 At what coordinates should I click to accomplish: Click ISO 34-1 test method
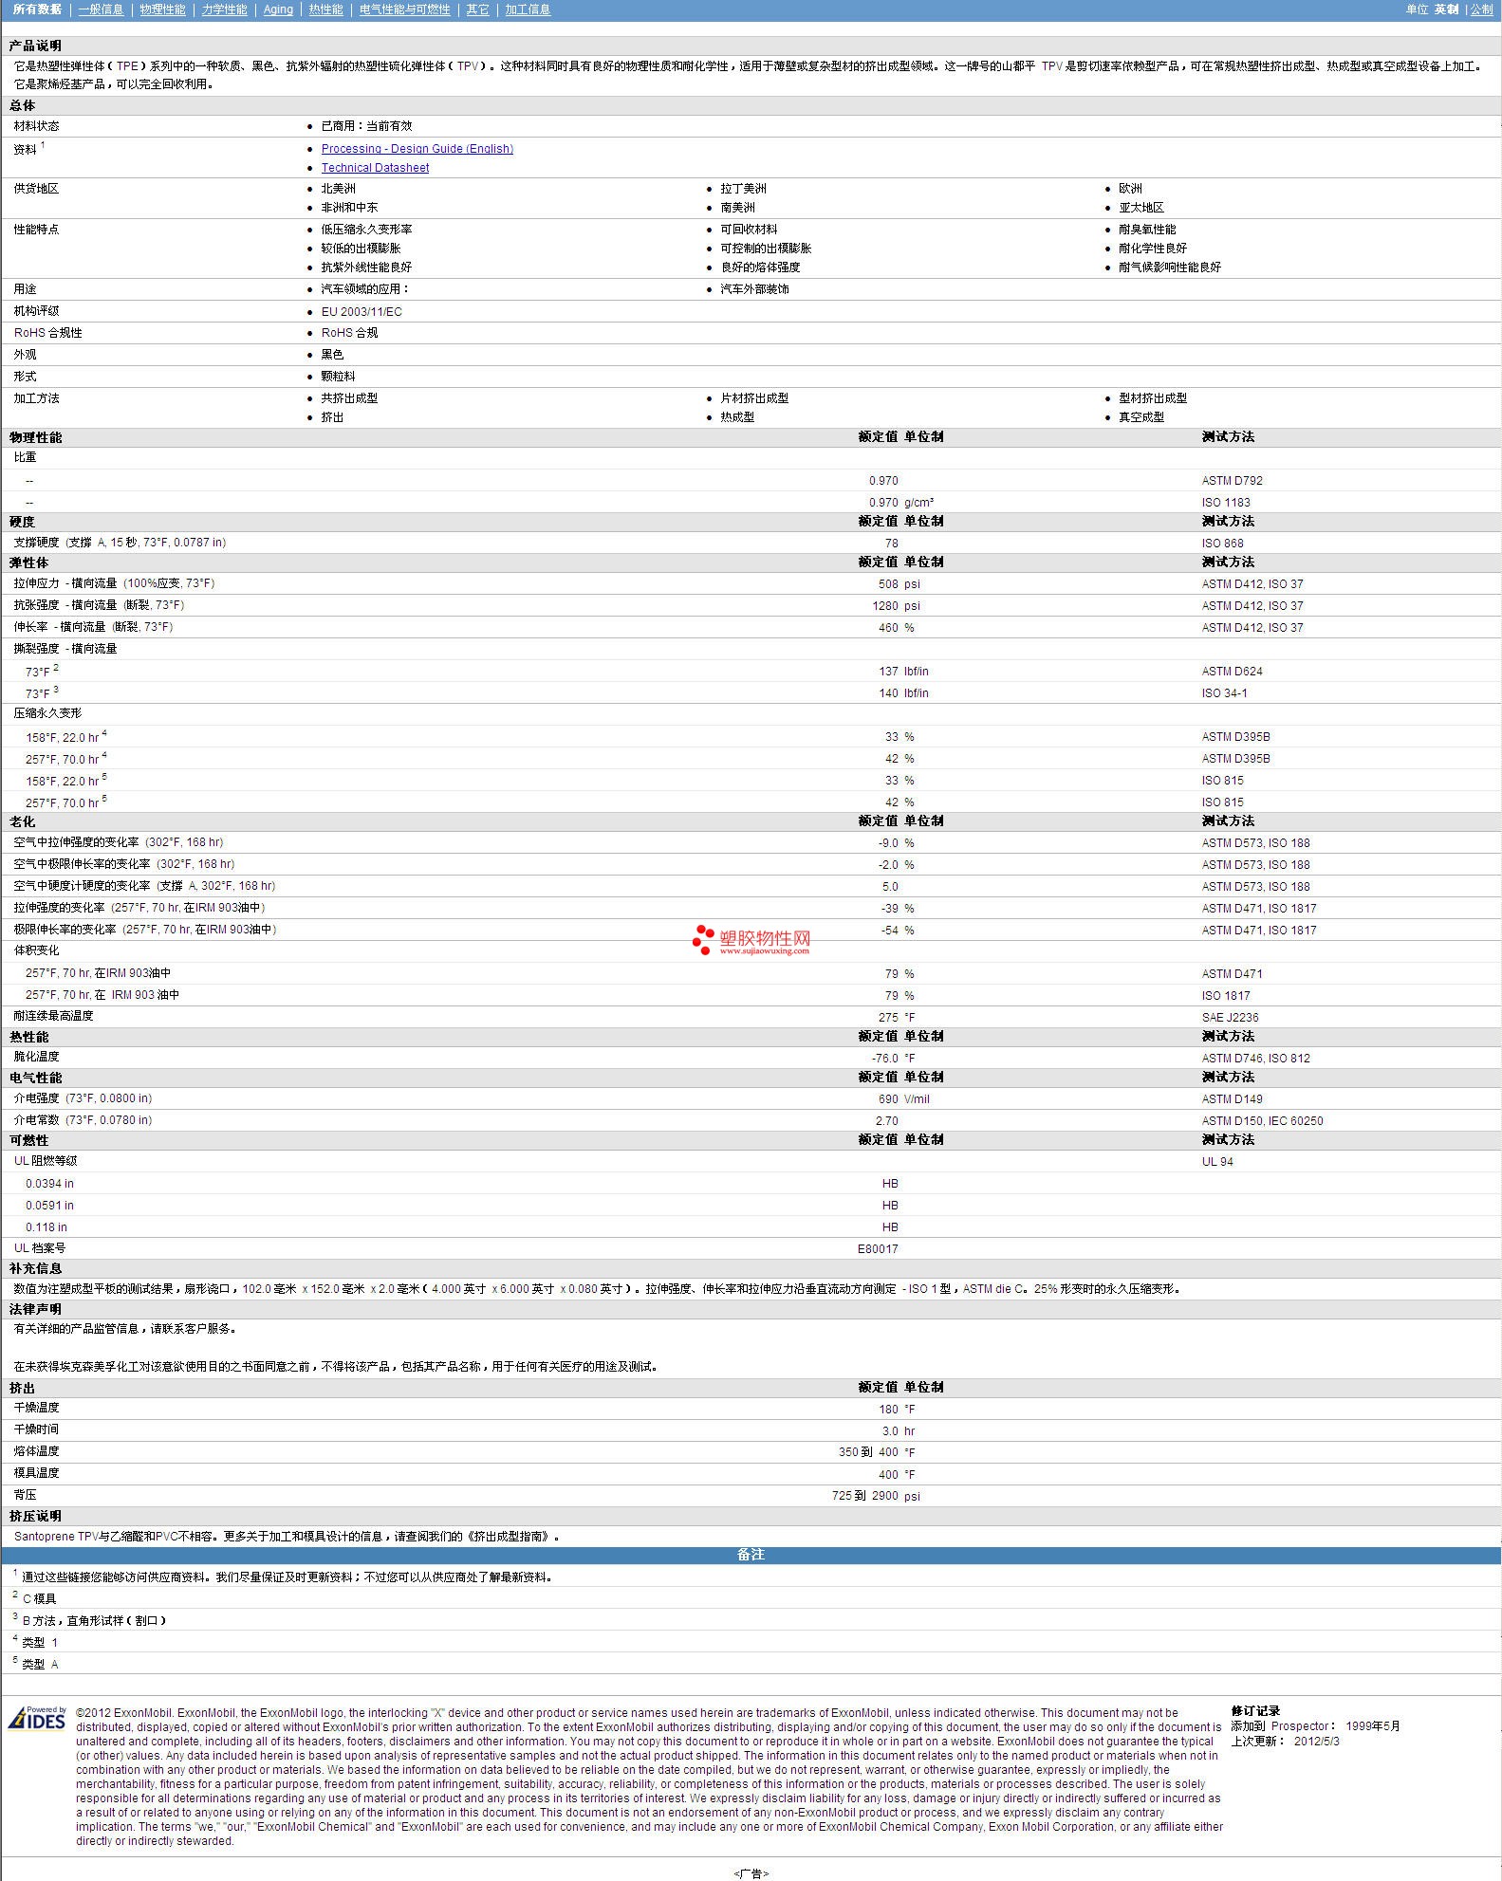tap(1224, 693)
